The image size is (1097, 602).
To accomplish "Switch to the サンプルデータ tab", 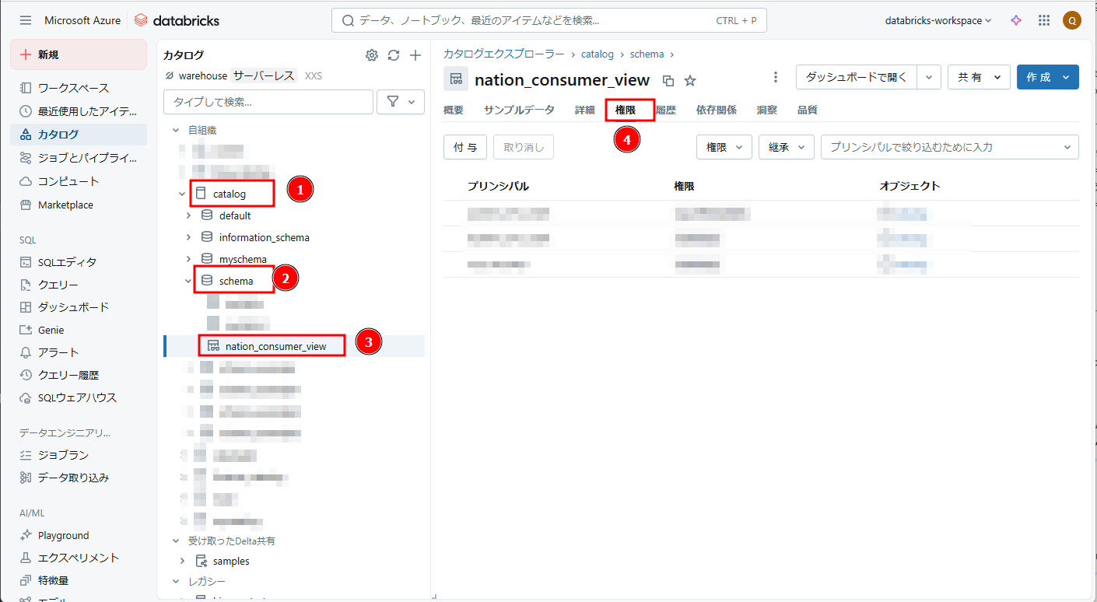I will [519, 110].
